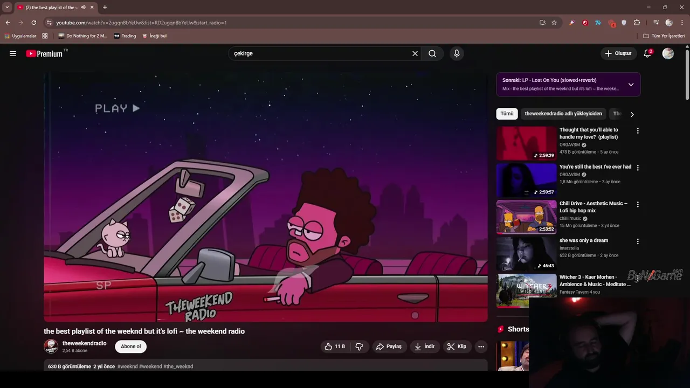Open tab search dropdown arrow
This screenshot has height=388, width=690.
click(x=7, y=8)
